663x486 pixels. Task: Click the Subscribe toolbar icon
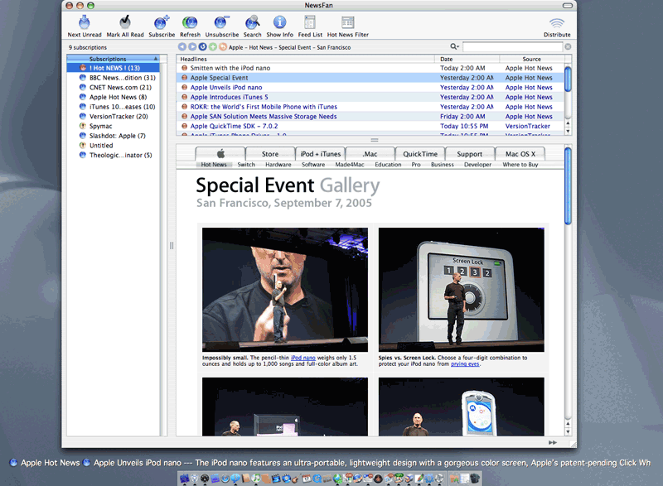pos(159,23)
